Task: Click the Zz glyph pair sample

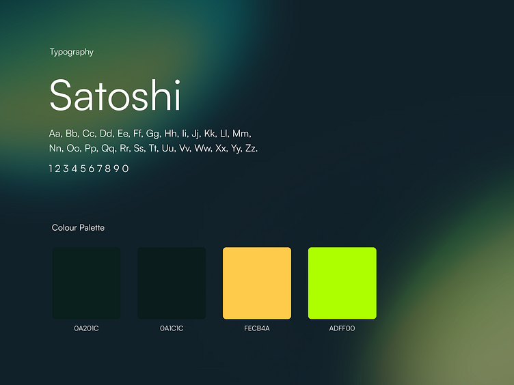Action: click(x=251, y=148)
